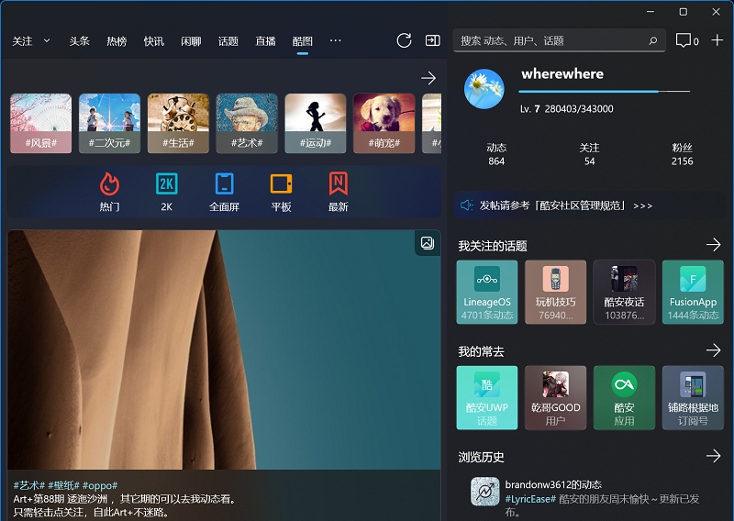The width and height of the screenshot is (734, 521).
Task: Open the #运动# category thumbnail
Action: click(316, 123)
